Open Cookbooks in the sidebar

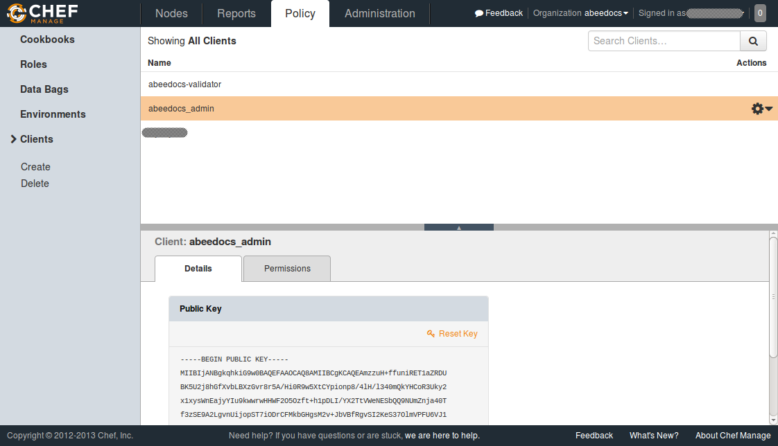coord(48,39)
